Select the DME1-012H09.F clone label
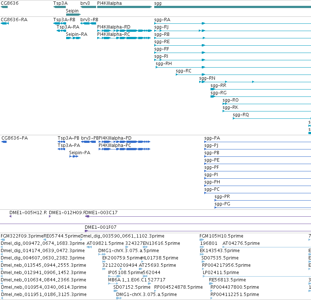This screenshot has width=311, height=300. pos(67,213)
